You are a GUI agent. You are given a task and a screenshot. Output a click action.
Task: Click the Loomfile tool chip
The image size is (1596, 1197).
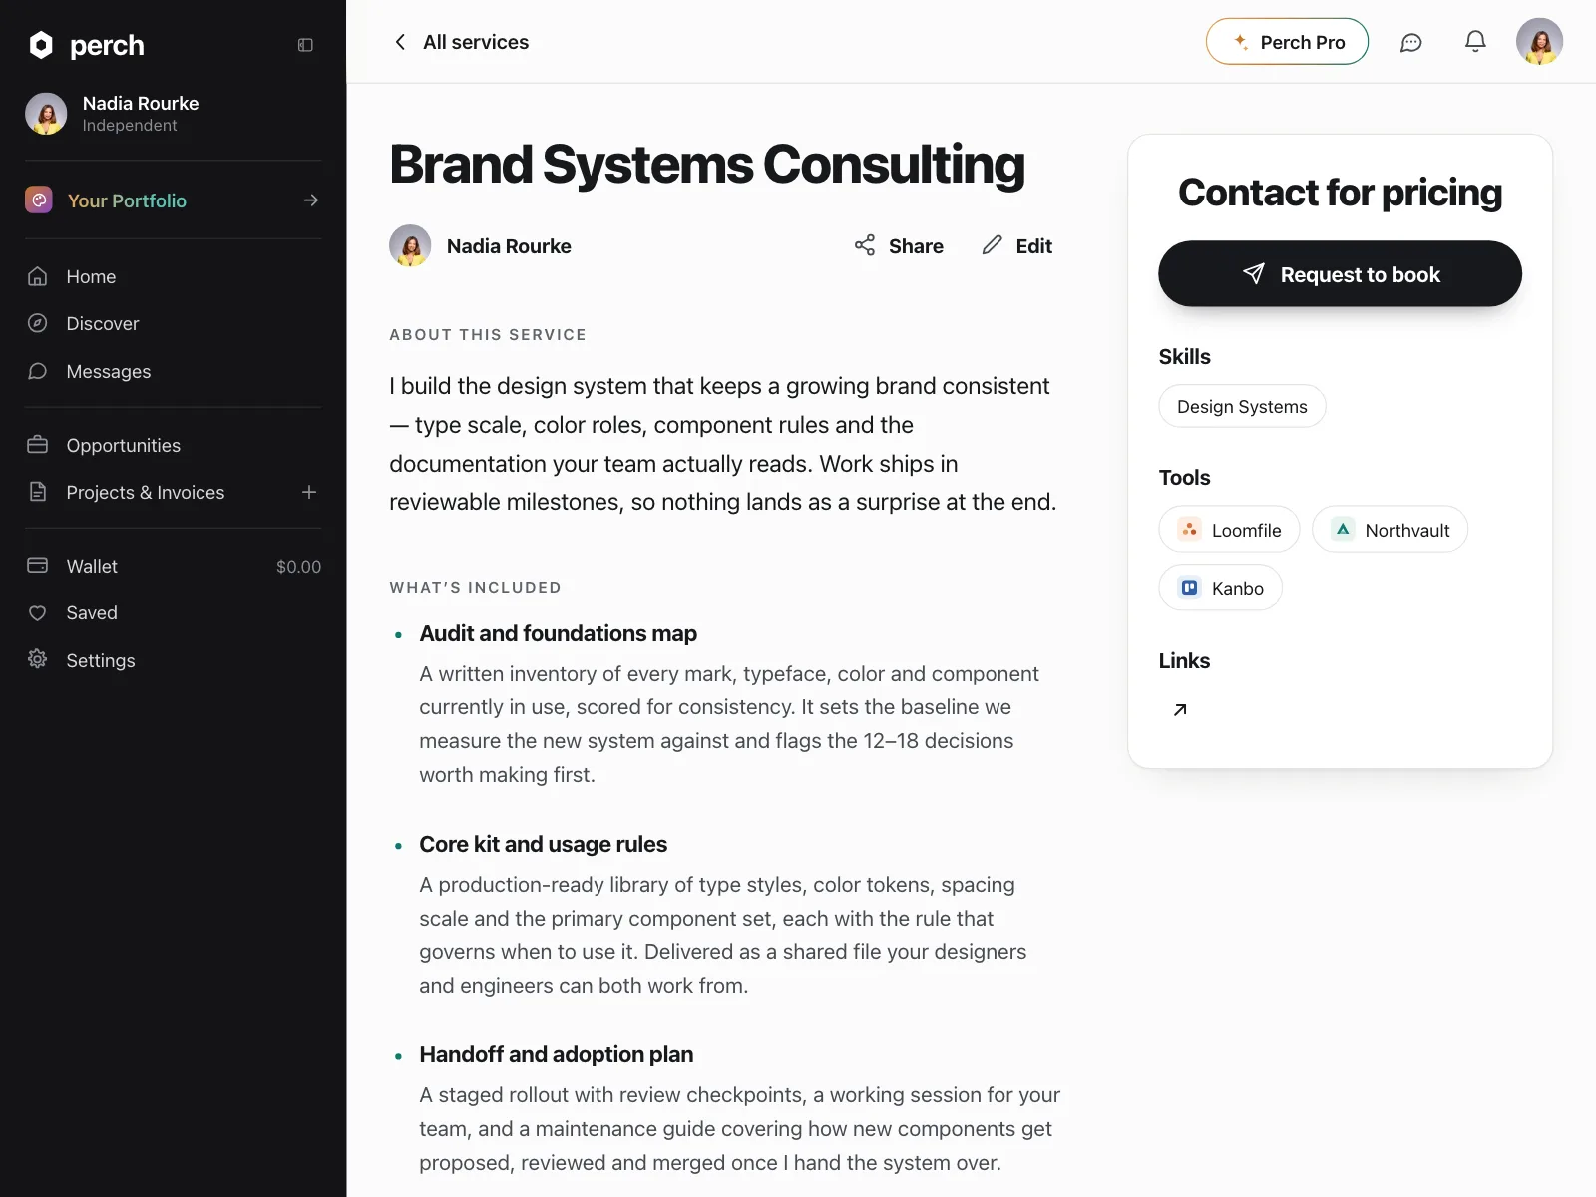point(1229,530)
